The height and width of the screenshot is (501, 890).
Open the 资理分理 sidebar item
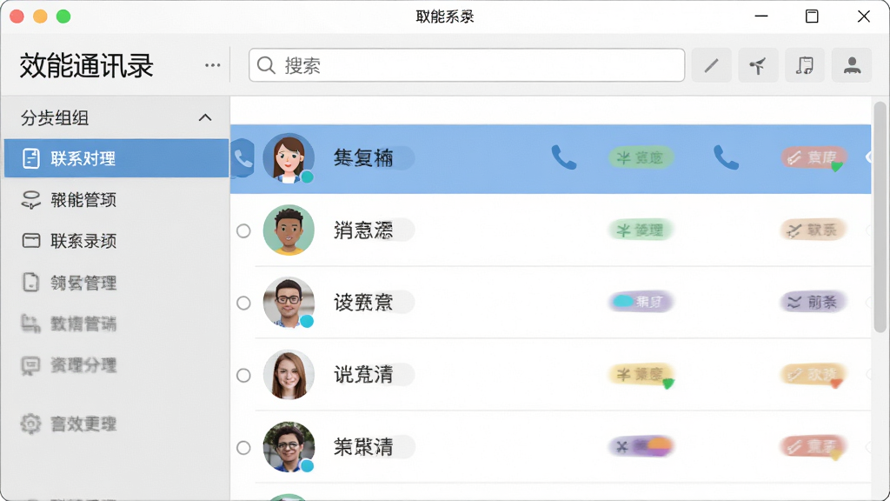coord(116,365)
